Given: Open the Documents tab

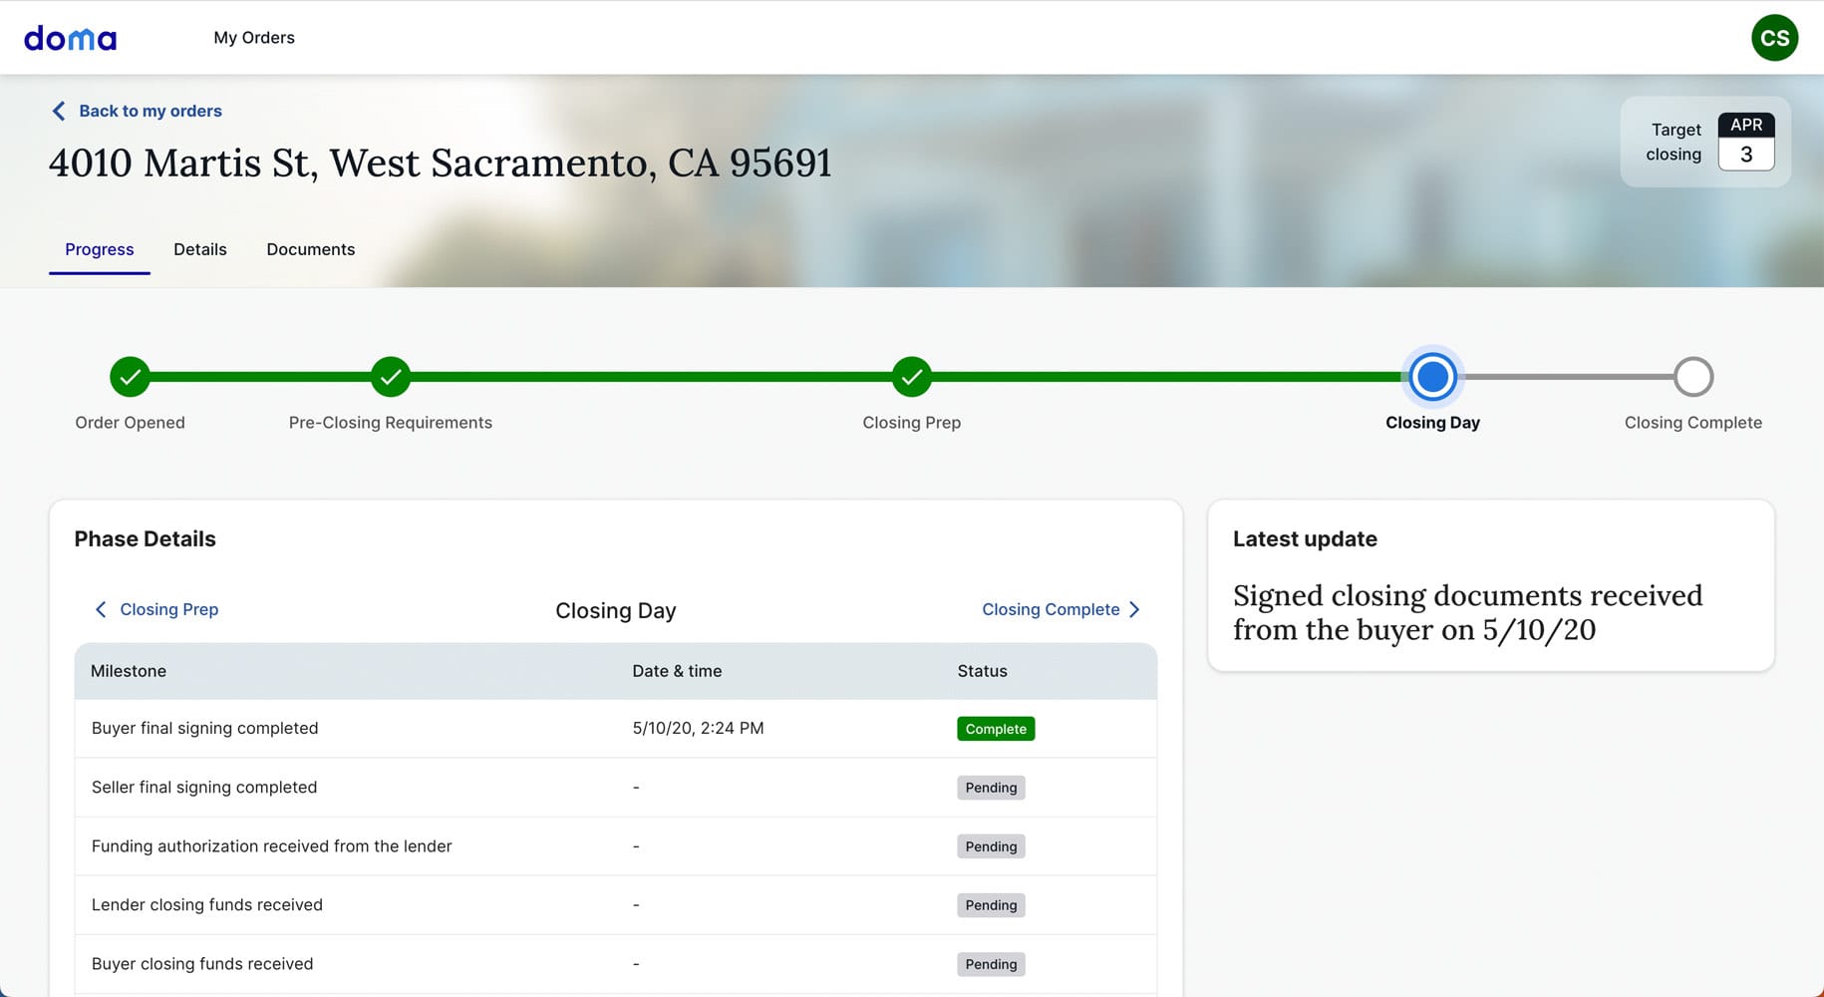Looking at the screenshot, I should pyautogui.click(x=310, y=249).
